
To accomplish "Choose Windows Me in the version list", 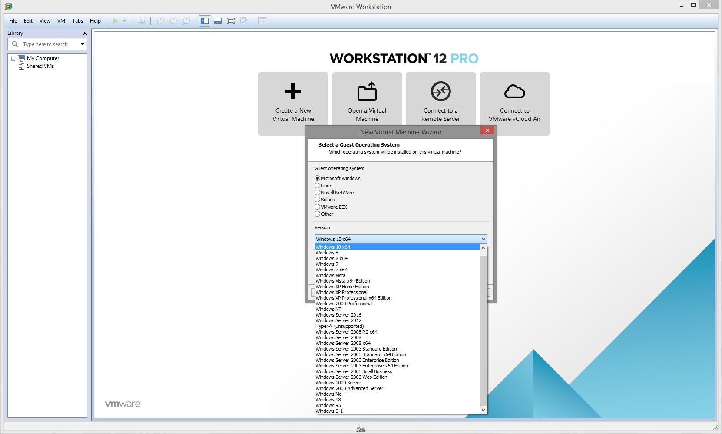I will tap(397, 394).
